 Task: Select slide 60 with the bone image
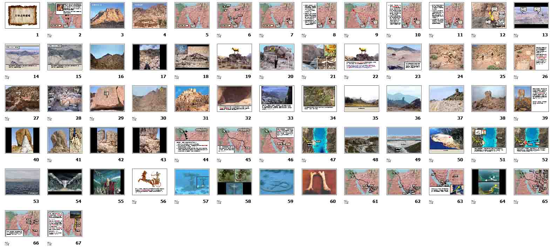(319, 182)
